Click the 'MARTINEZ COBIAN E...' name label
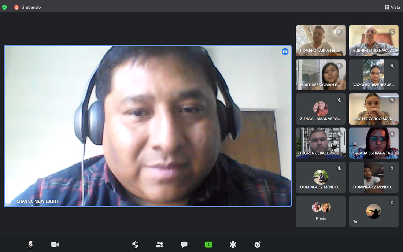The height and width of the screenshot is (252, 403). point(320,85)
